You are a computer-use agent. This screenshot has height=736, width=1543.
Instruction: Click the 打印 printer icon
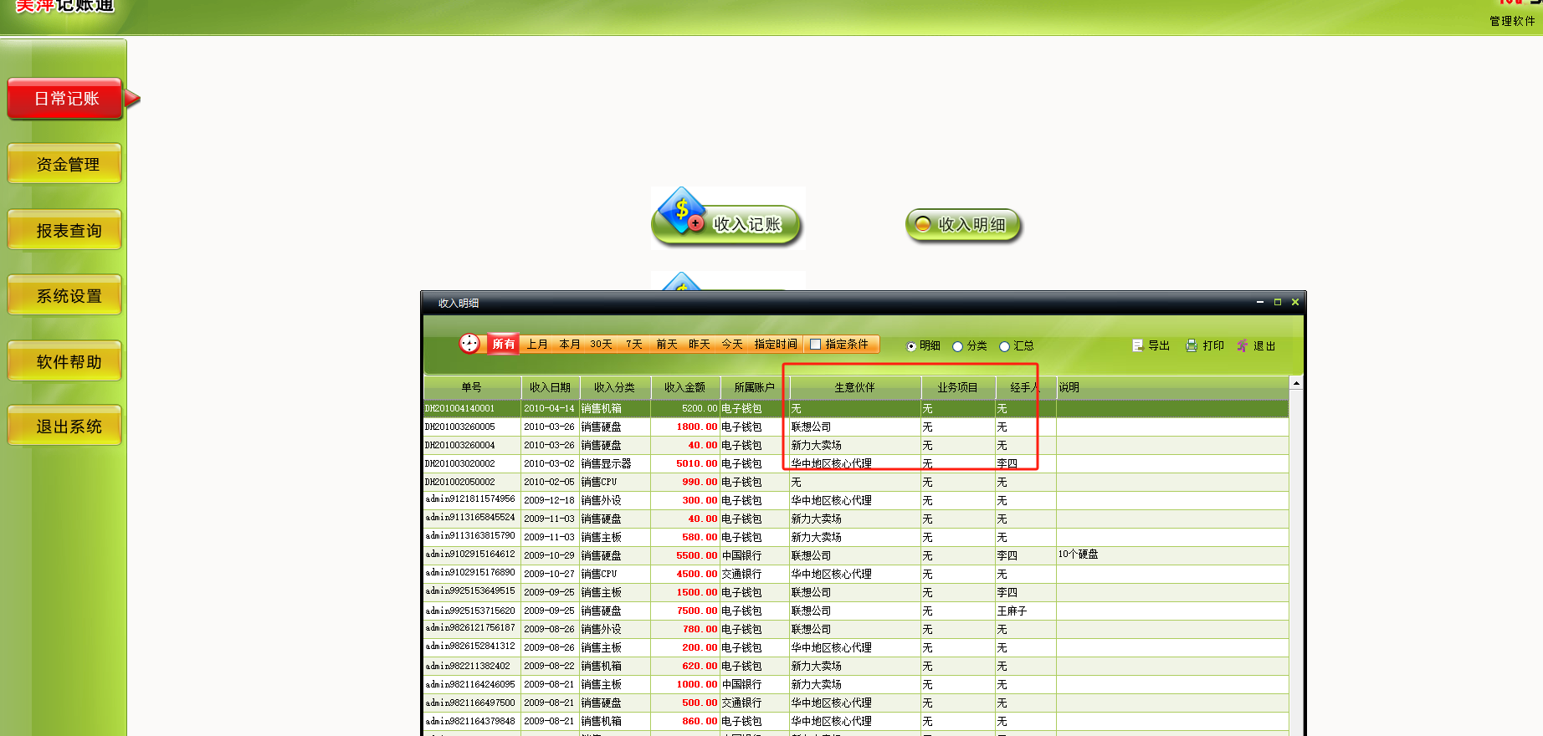point(1192,345)
